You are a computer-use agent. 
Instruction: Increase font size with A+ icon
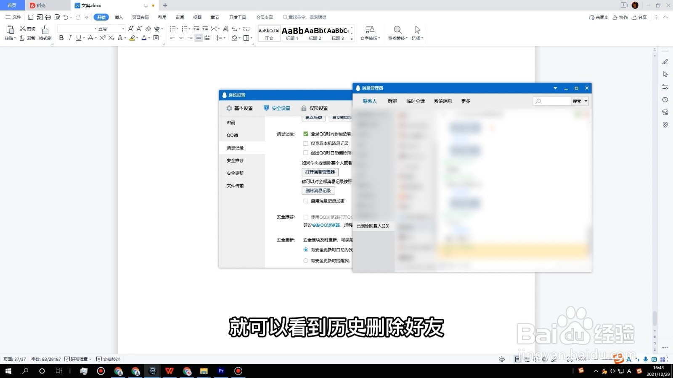(131, 29)
